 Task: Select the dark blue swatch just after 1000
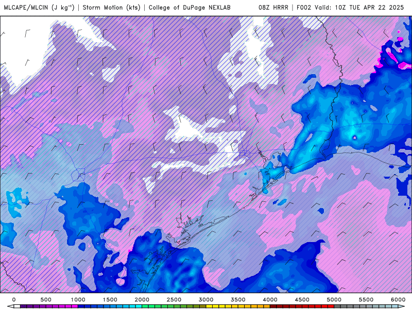coord(81,306)
